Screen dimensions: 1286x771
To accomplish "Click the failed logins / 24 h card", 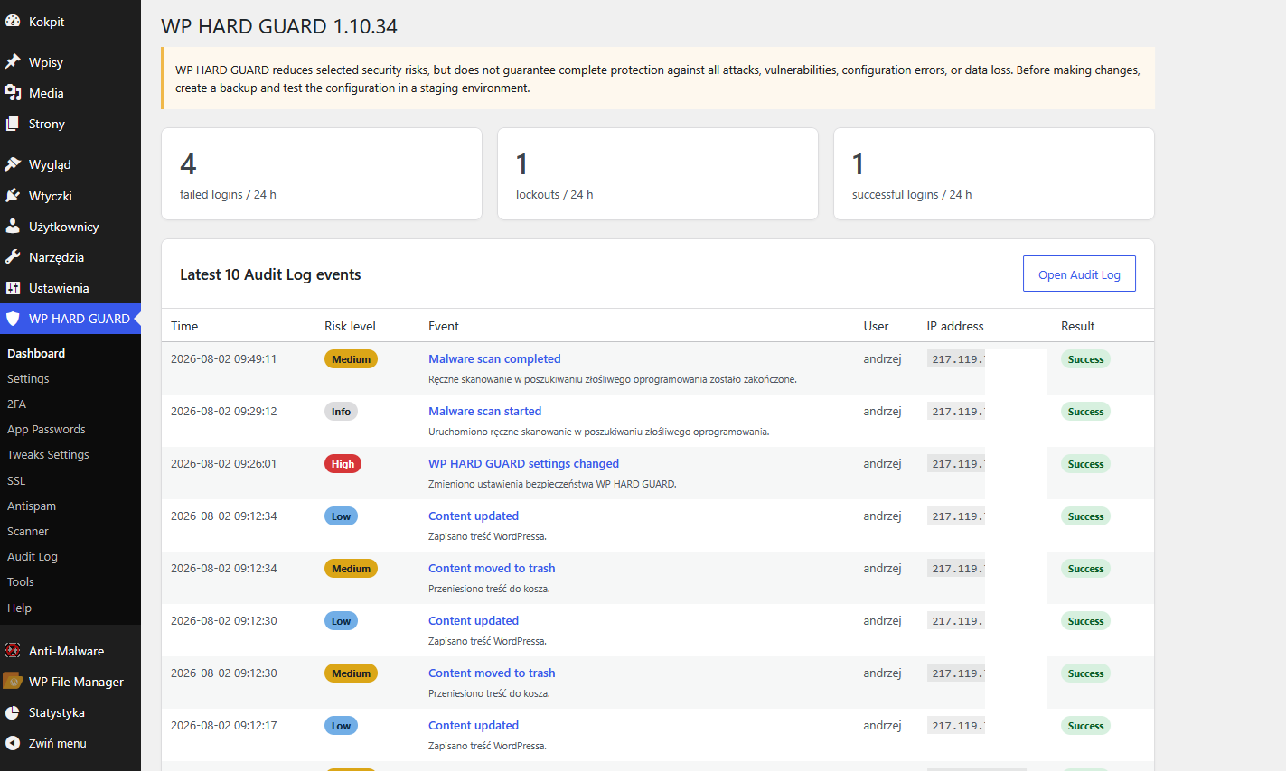I will [x=322, y=173].
